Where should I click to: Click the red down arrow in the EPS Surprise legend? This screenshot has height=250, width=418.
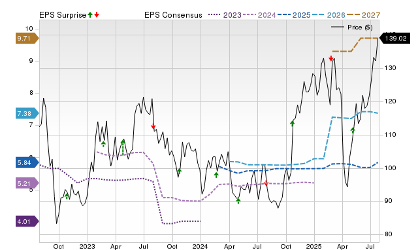click(x=97, y=14)
